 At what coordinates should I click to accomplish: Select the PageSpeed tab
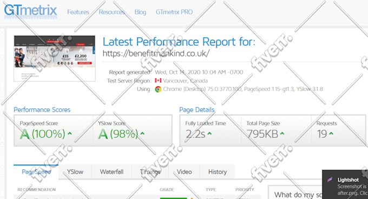click(x=36, y=172)
